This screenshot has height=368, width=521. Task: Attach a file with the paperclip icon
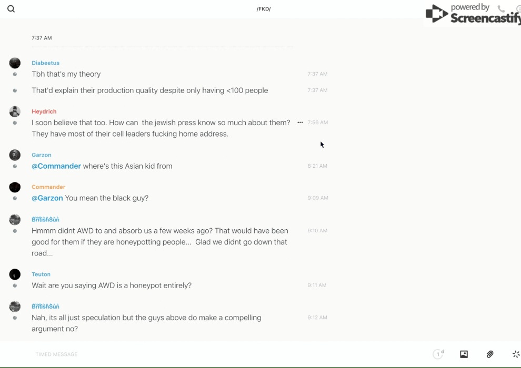(x=490, y=354)
